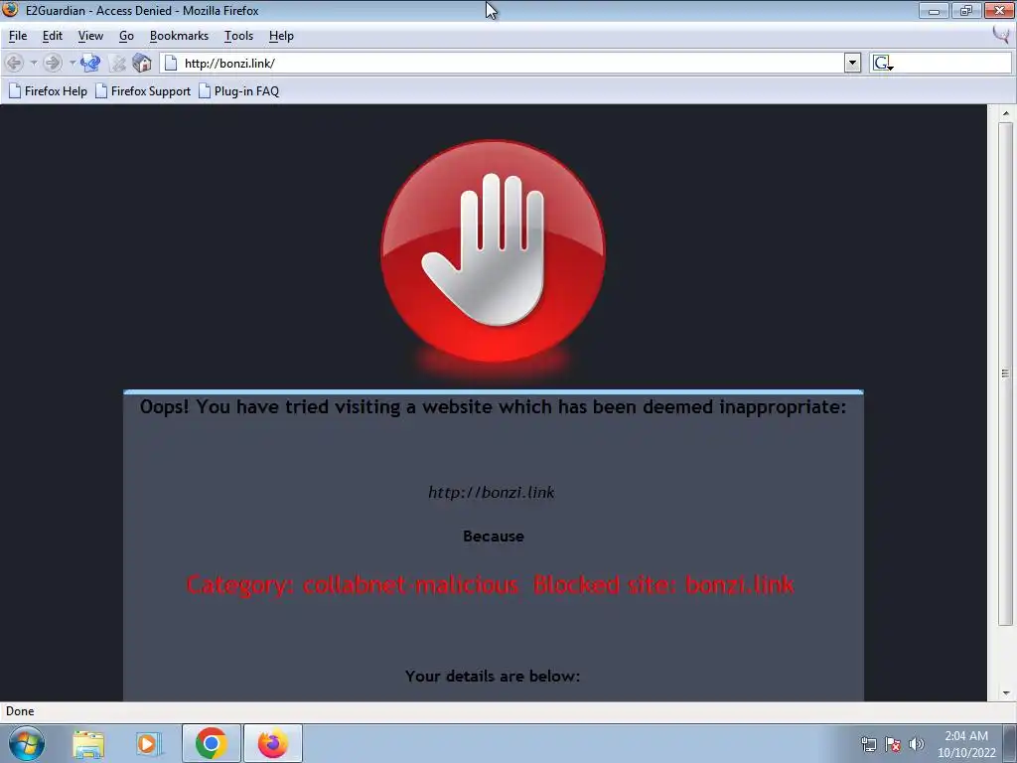Viewport: 1017px width, 763px height.
Task: Click the 'Because' label
Action: click(x=494, y=536)
